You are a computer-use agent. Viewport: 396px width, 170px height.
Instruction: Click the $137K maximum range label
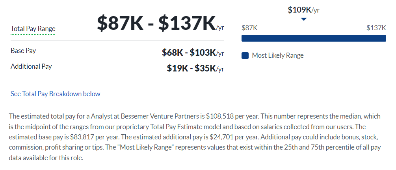pyautogui.click(x=376, y=27)
